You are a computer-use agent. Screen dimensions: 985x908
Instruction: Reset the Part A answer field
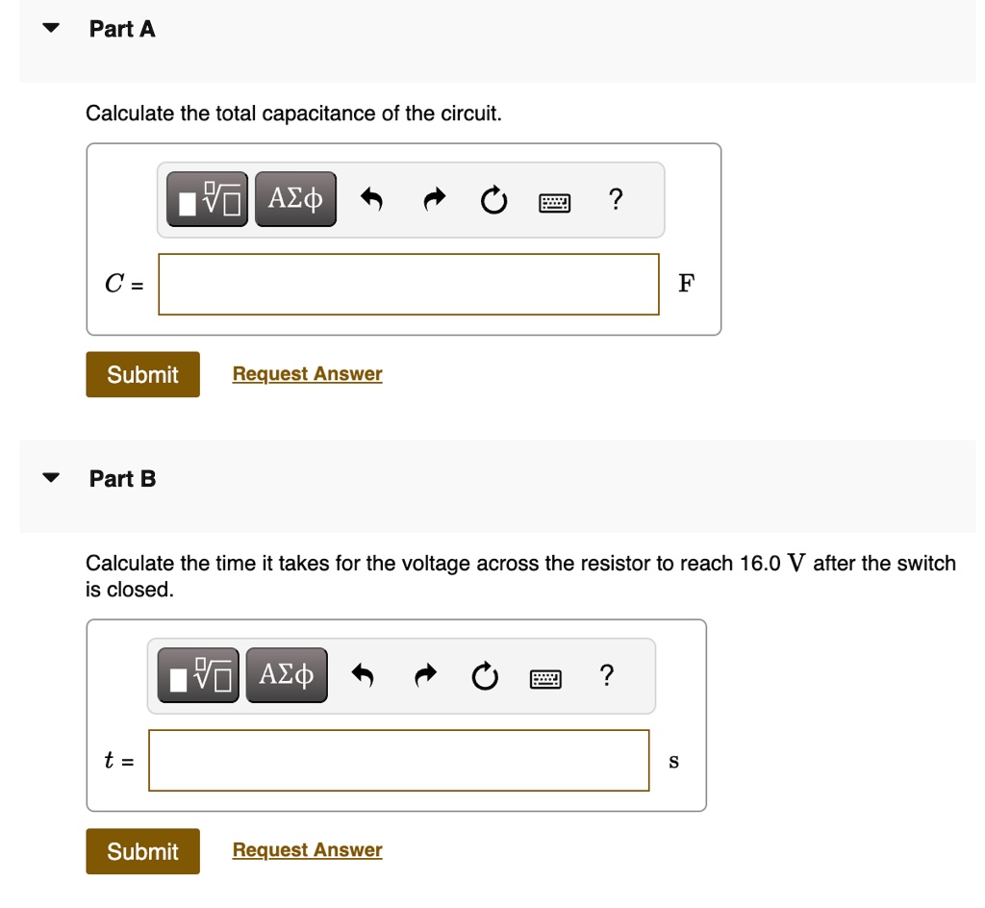(492, 198)
